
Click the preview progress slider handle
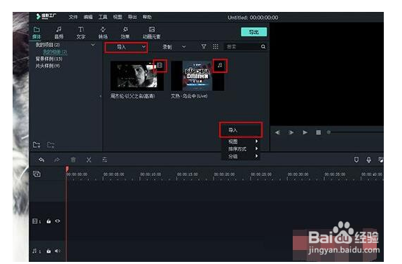click(328, 132)
